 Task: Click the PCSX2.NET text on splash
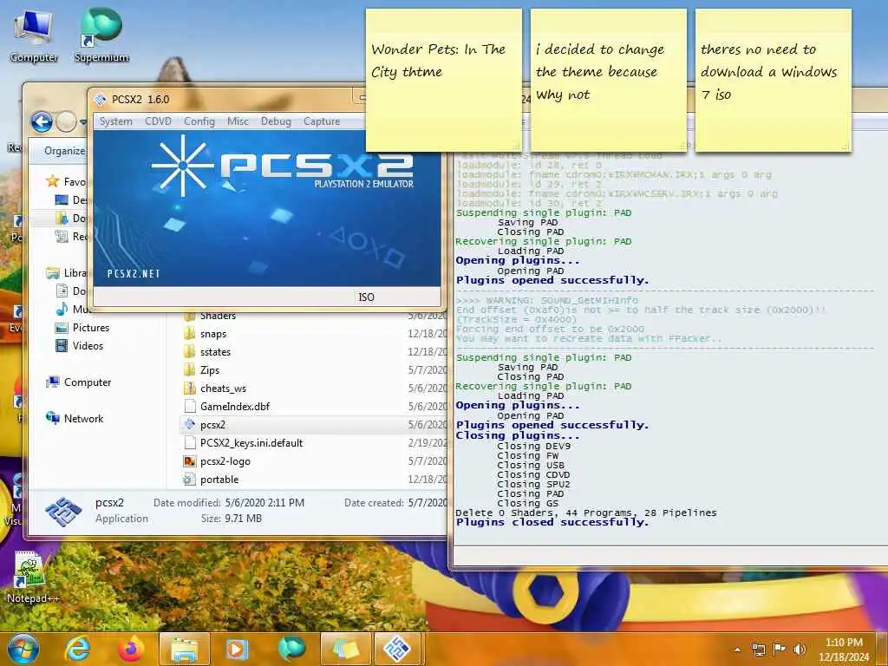(134, 274)
